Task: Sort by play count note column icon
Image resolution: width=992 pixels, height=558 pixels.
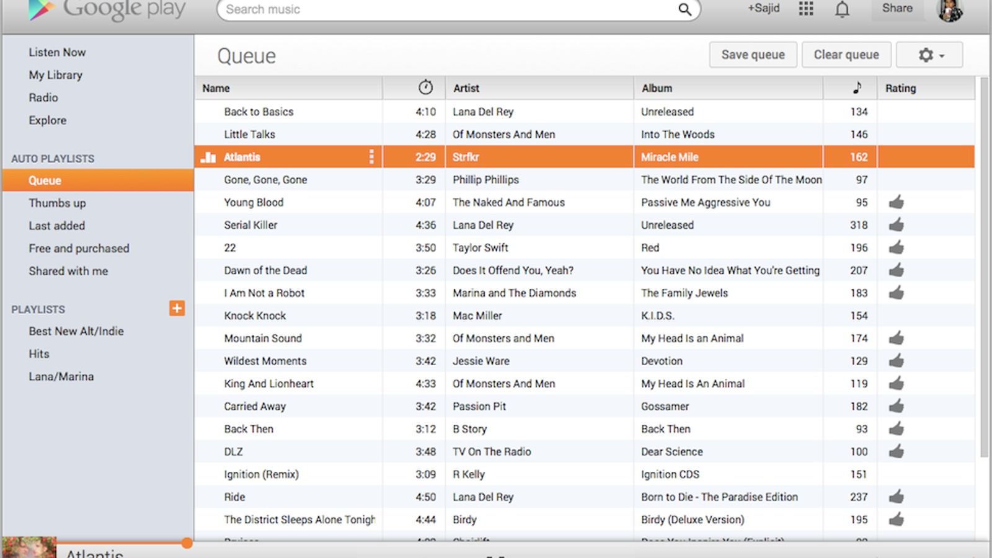Action: (857, 87)
